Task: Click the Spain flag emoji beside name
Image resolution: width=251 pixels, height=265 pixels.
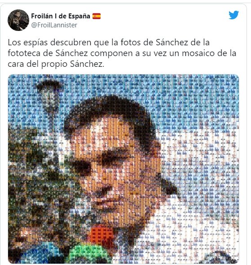Action: tap(97, 16)
